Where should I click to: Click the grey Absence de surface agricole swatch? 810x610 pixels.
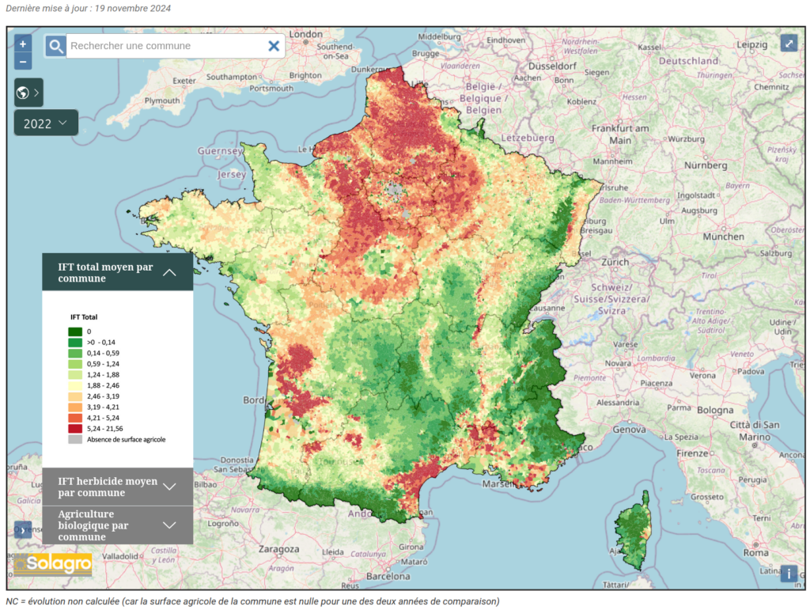75,439
